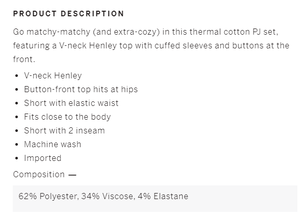Viewport: 303px width, 220px height.
Task: Click the 4% Elastane composition text
Action: (x=163, y=197)
